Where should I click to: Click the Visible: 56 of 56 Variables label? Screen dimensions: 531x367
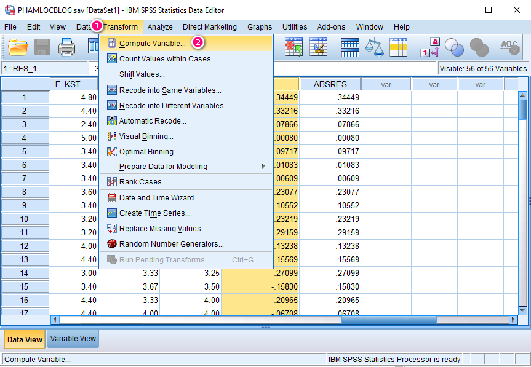tap(483, 69)
